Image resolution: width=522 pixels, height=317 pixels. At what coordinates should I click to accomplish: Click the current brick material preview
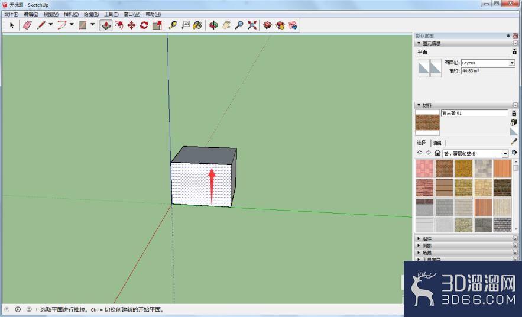tap(427, 122)
